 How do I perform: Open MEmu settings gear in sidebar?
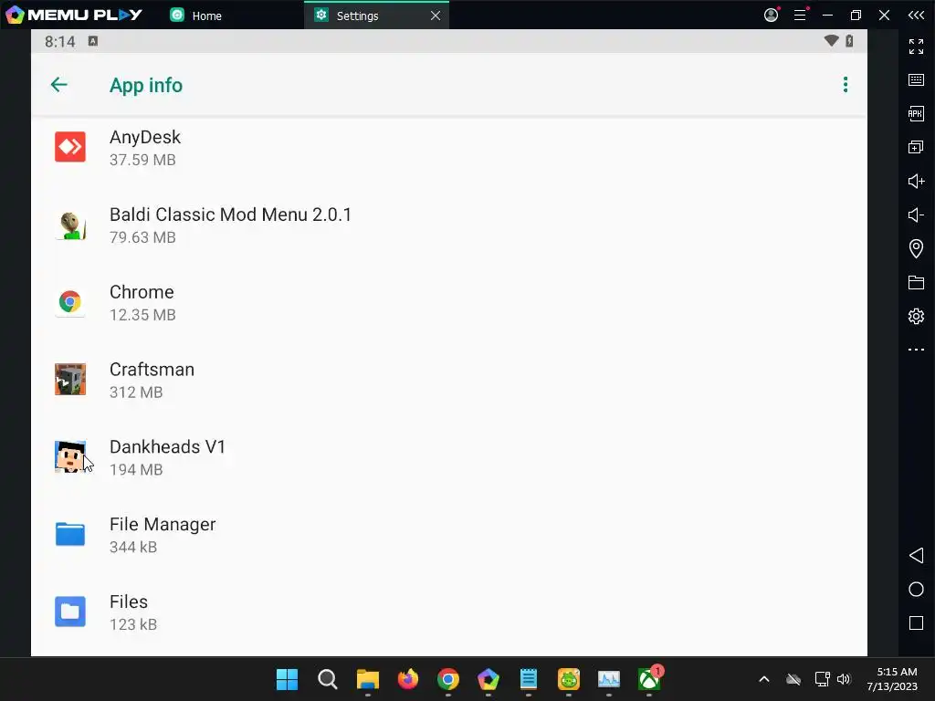point(916,316)
